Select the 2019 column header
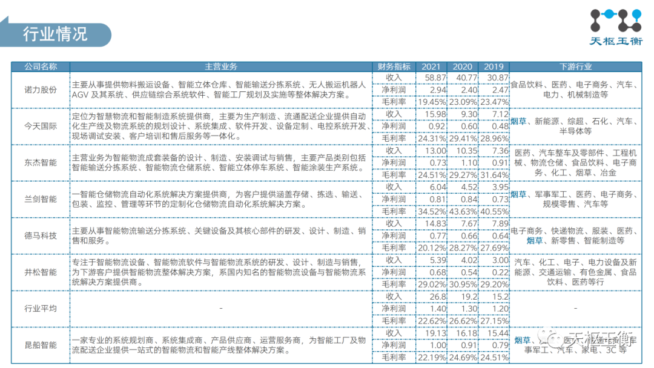654x368 pixels. coord(494,67)
